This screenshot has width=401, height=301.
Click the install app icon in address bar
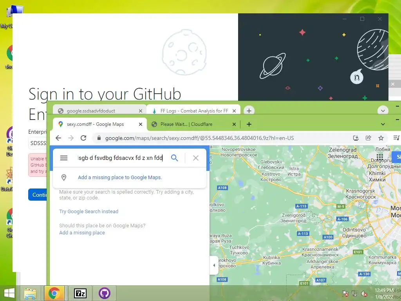pyautogui.click(x=356, y=138)
